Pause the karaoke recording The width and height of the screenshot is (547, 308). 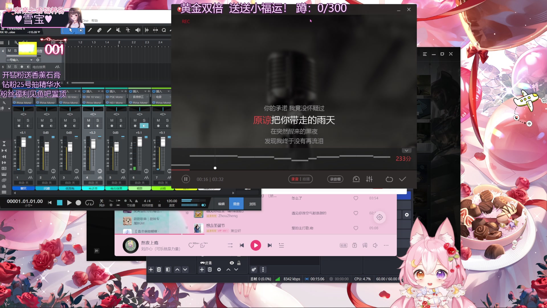(x=186, y=179)
